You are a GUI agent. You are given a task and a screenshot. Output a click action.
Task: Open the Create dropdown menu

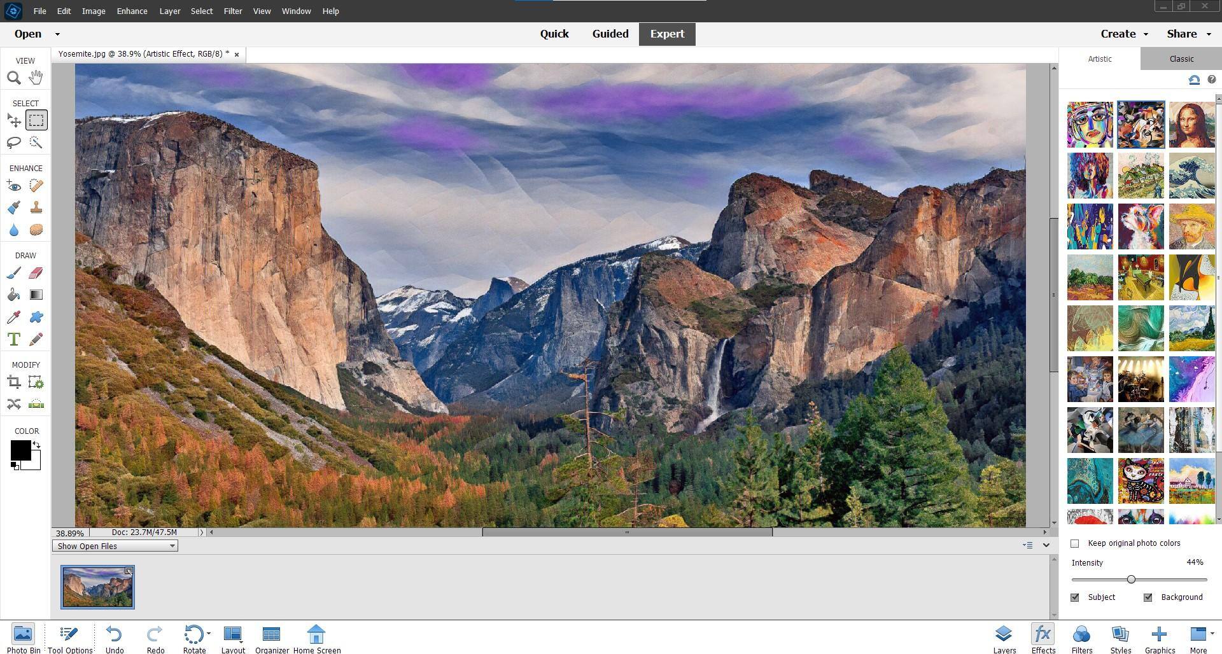tap(1124, 34)
